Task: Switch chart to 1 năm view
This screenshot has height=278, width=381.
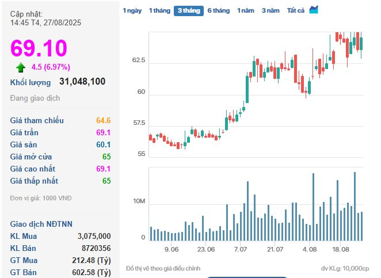Action: coord(246,10)
